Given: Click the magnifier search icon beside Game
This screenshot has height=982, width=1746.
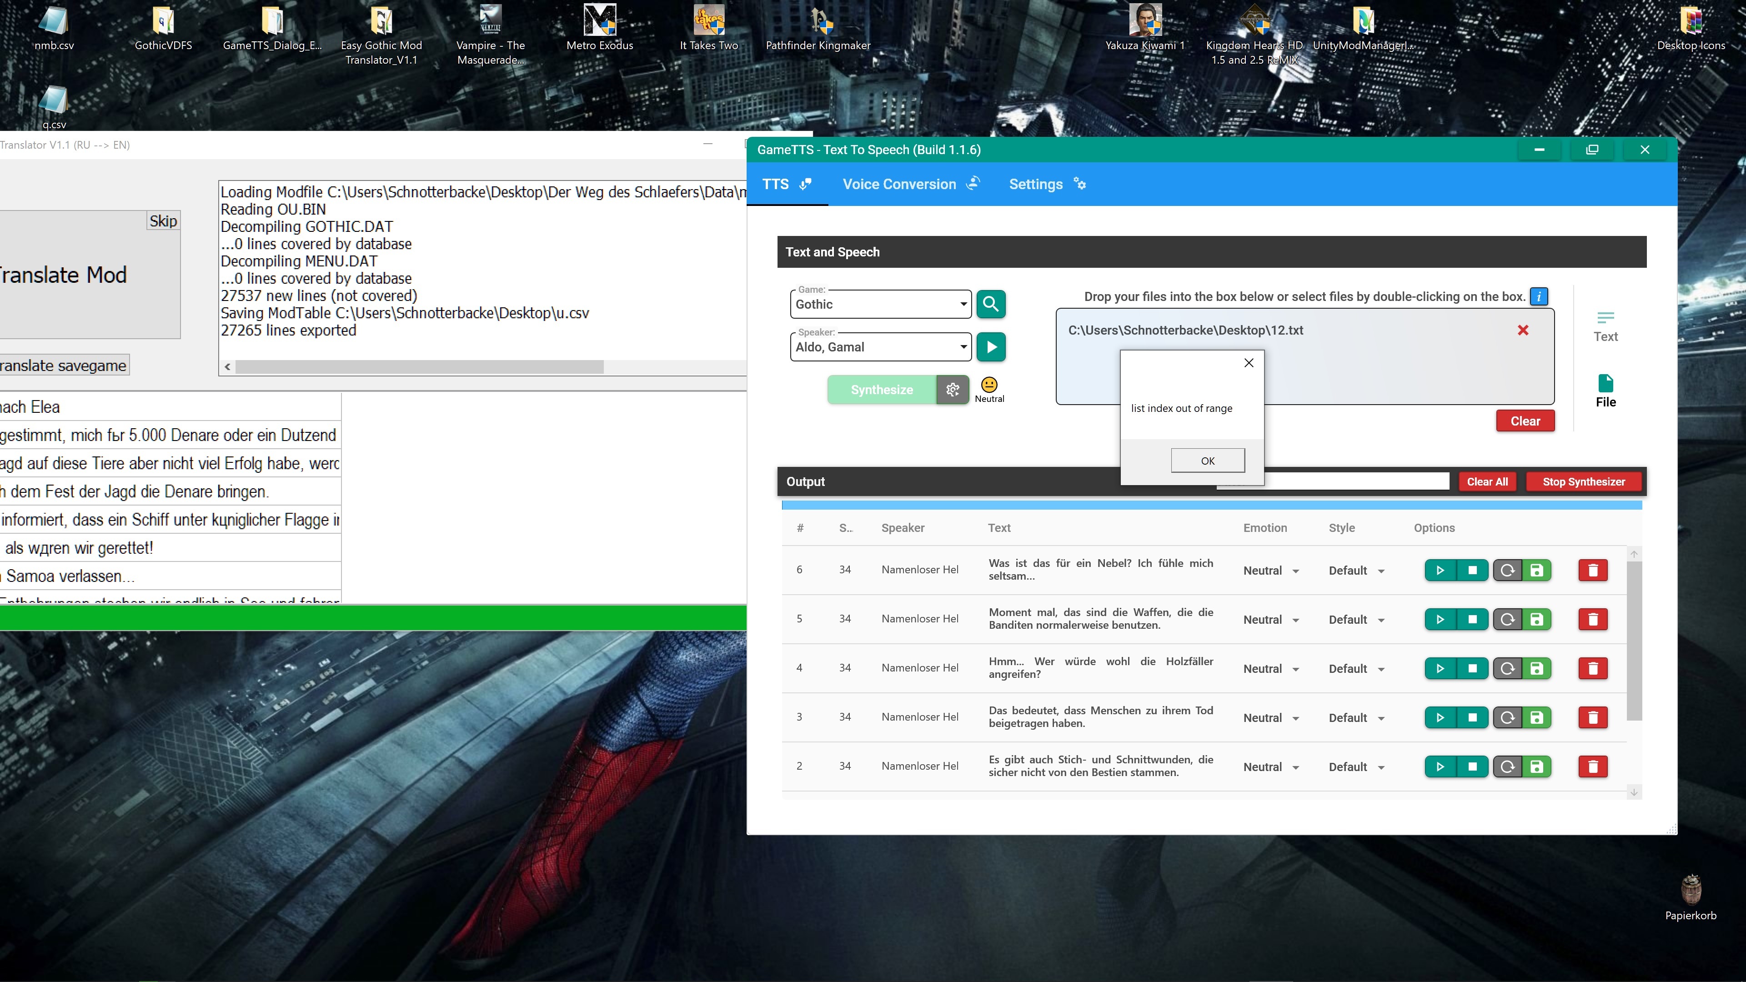Looking at the screenshot, I should pos(990,304).
